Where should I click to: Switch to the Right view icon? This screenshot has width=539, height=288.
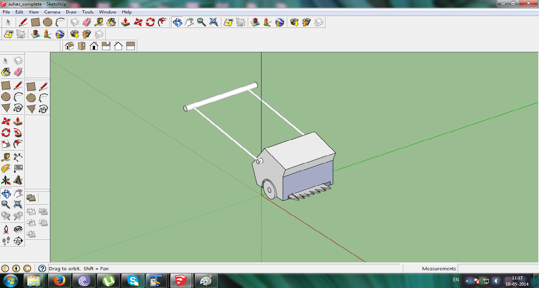tap(106, 46)
